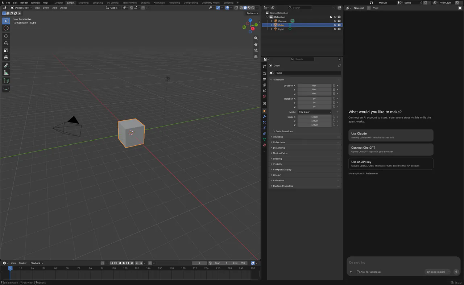This screenshot has height=285, width=464.
Task: Expand the Relations panel
Action: point(305,137)
